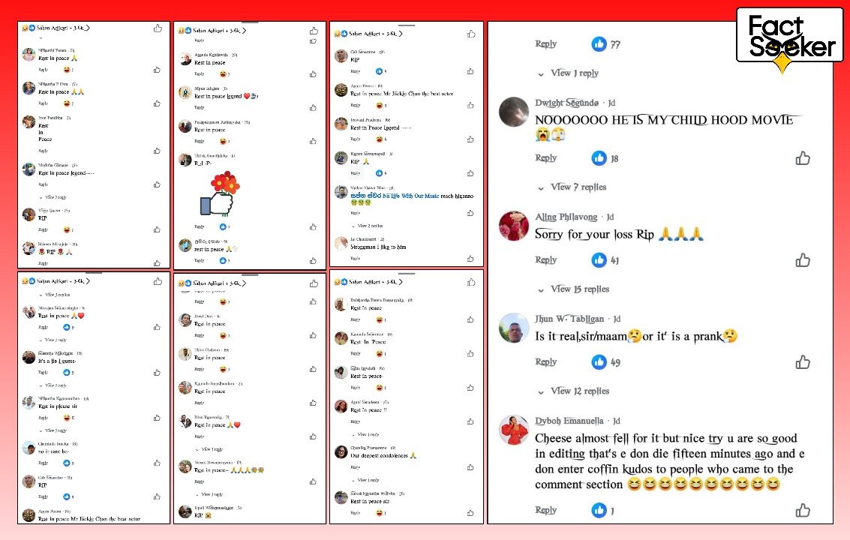Expand View 7 replies
850x540 pixels.
click(578, 187)
